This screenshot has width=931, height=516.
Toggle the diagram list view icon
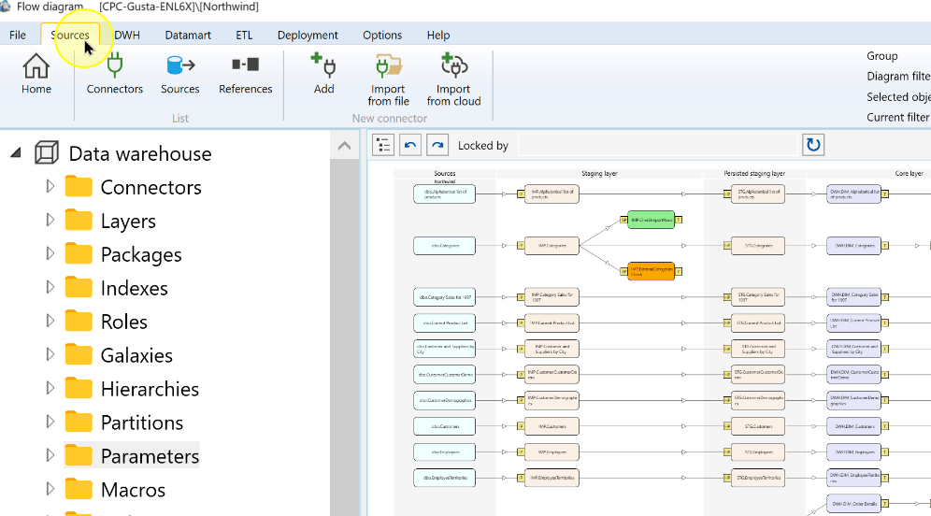tap(383, 145)
